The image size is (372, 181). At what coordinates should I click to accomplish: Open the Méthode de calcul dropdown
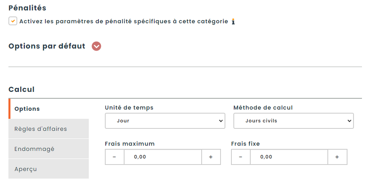coord(293,121)
